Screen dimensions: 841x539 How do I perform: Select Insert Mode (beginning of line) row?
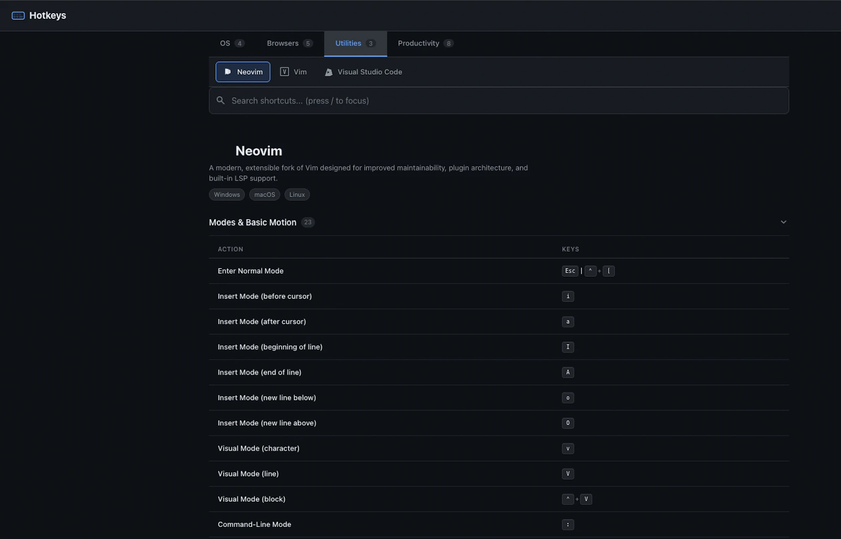tap(499, 347)
